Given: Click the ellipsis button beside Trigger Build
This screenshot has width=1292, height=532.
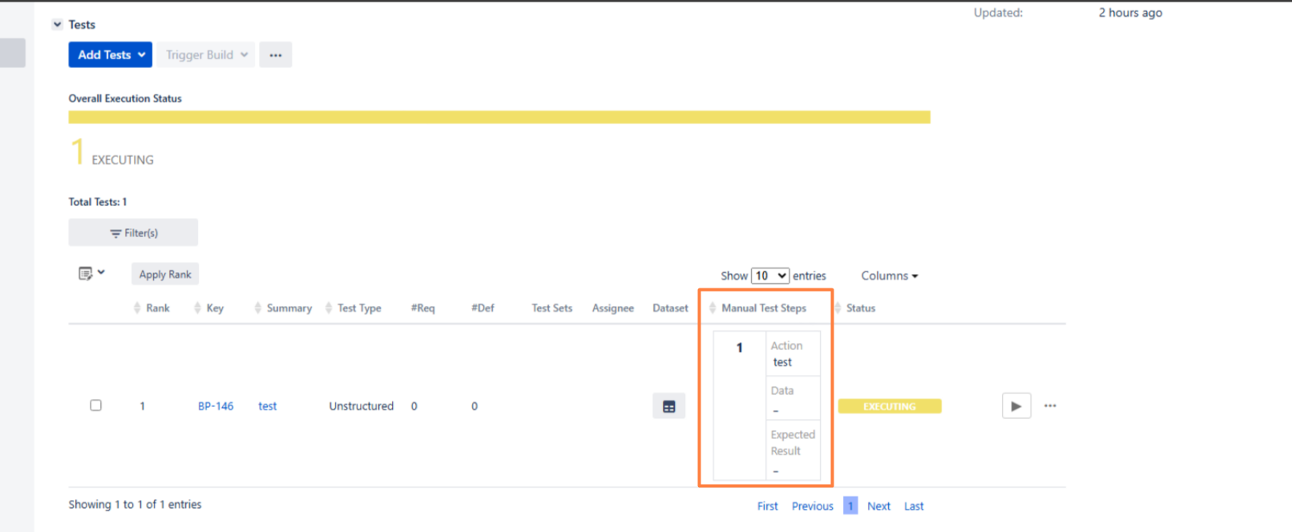Looking at the screenshot, I should click(x=275, y=55).
